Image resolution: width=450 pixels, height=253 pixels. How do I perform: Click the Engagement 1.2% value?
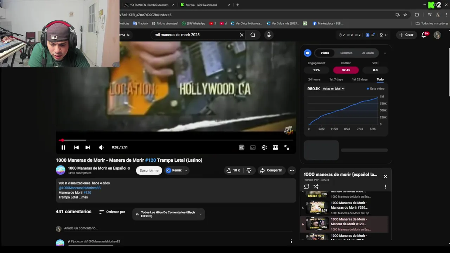tap(316, 70)
